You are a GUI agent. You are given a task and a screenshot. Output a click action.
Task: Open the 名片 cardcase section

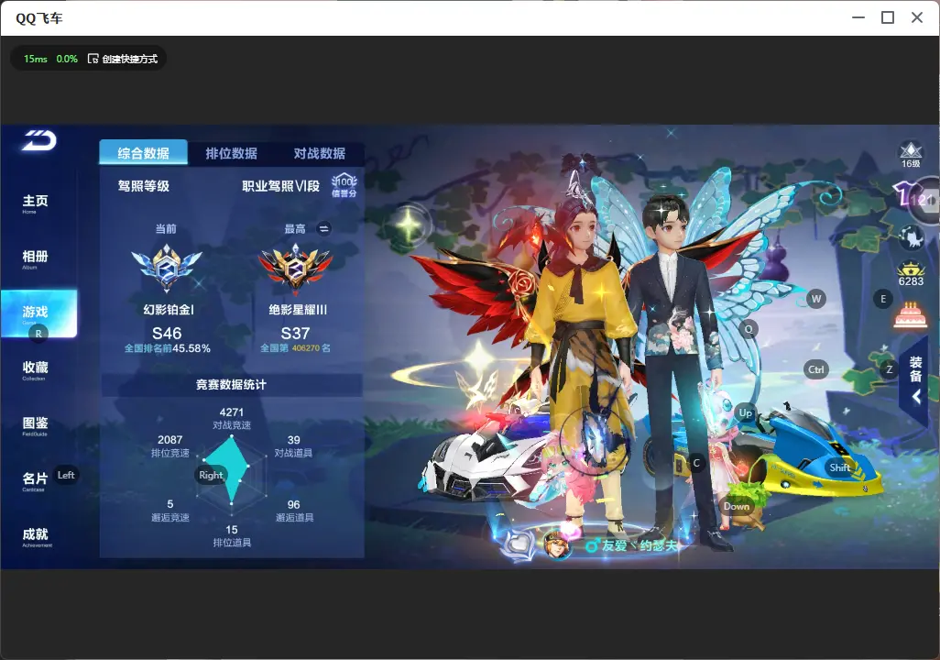coord(35,480)
